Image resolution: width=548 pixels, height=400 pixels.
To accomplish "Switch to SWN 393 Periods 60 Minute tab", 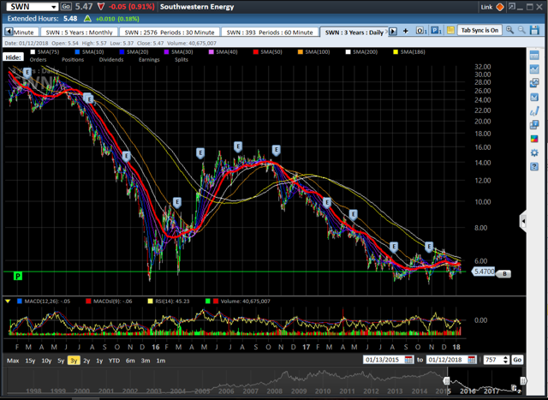I will coord(270,33).
